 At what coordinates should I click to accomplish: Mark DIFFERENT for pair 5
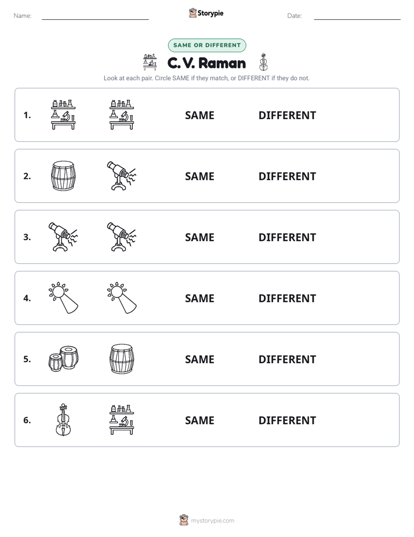click(x=287, y=359)
